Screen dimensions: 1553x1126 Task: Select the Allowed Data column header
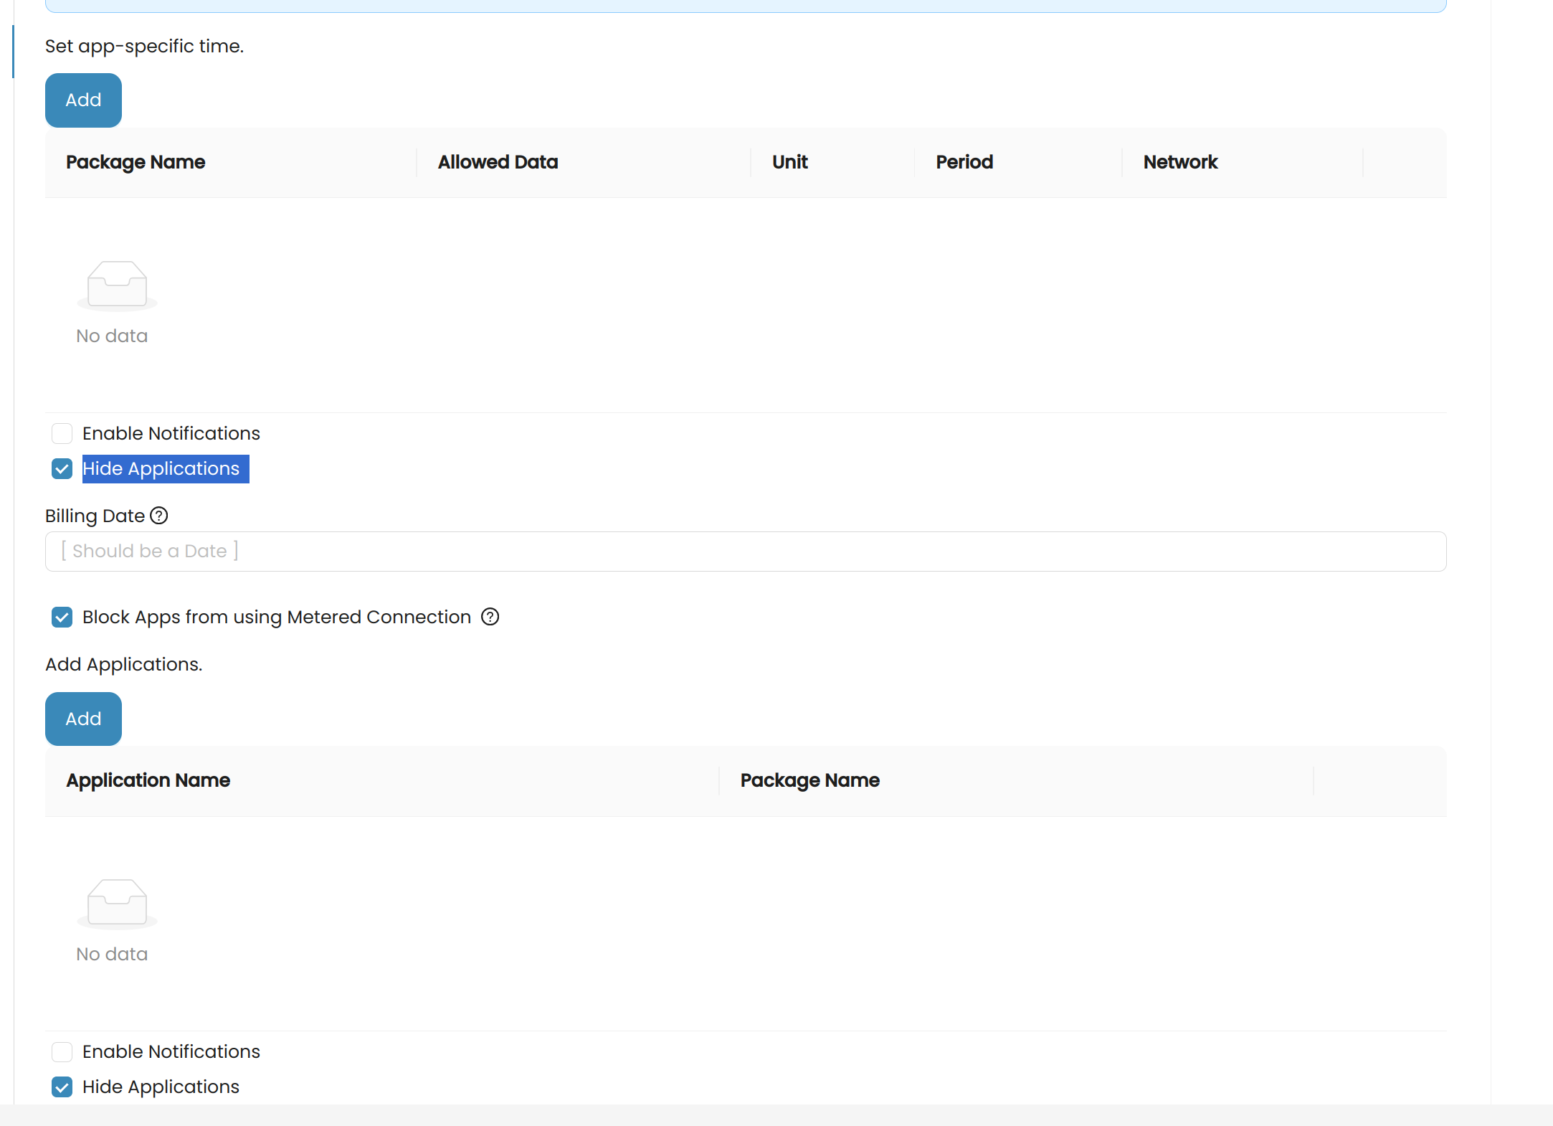498,162
